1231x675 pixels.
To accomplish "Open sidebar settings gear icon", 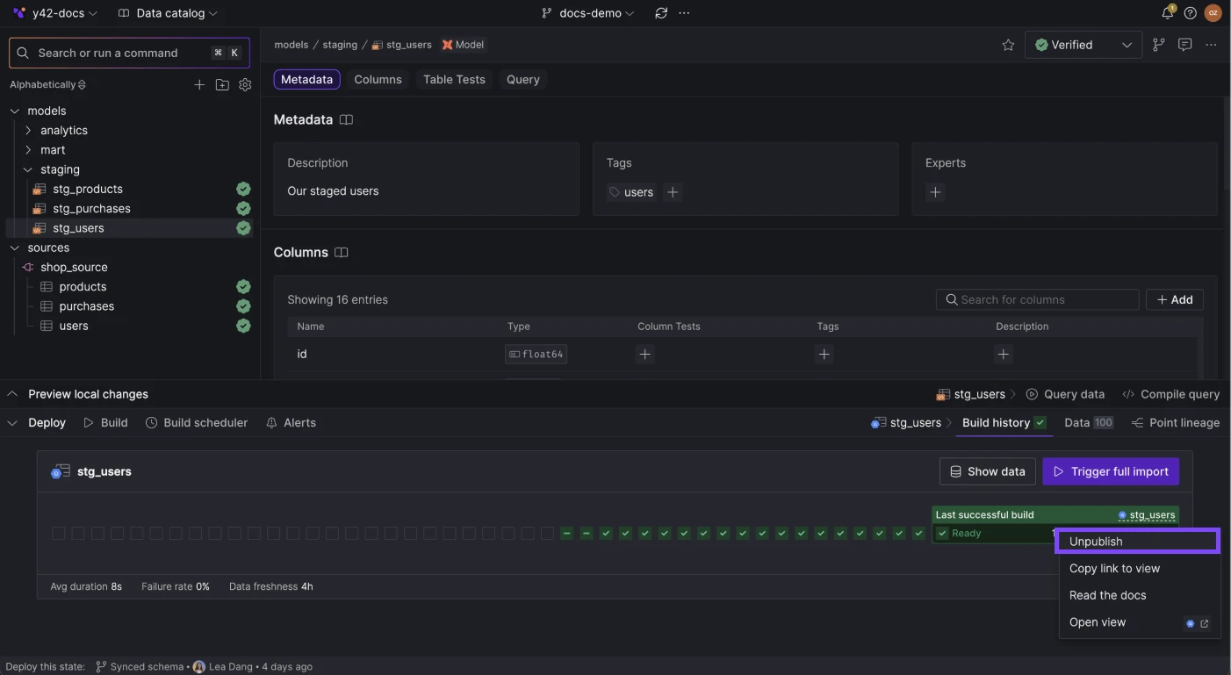I will pyautogui.click(x=245, y=85).
